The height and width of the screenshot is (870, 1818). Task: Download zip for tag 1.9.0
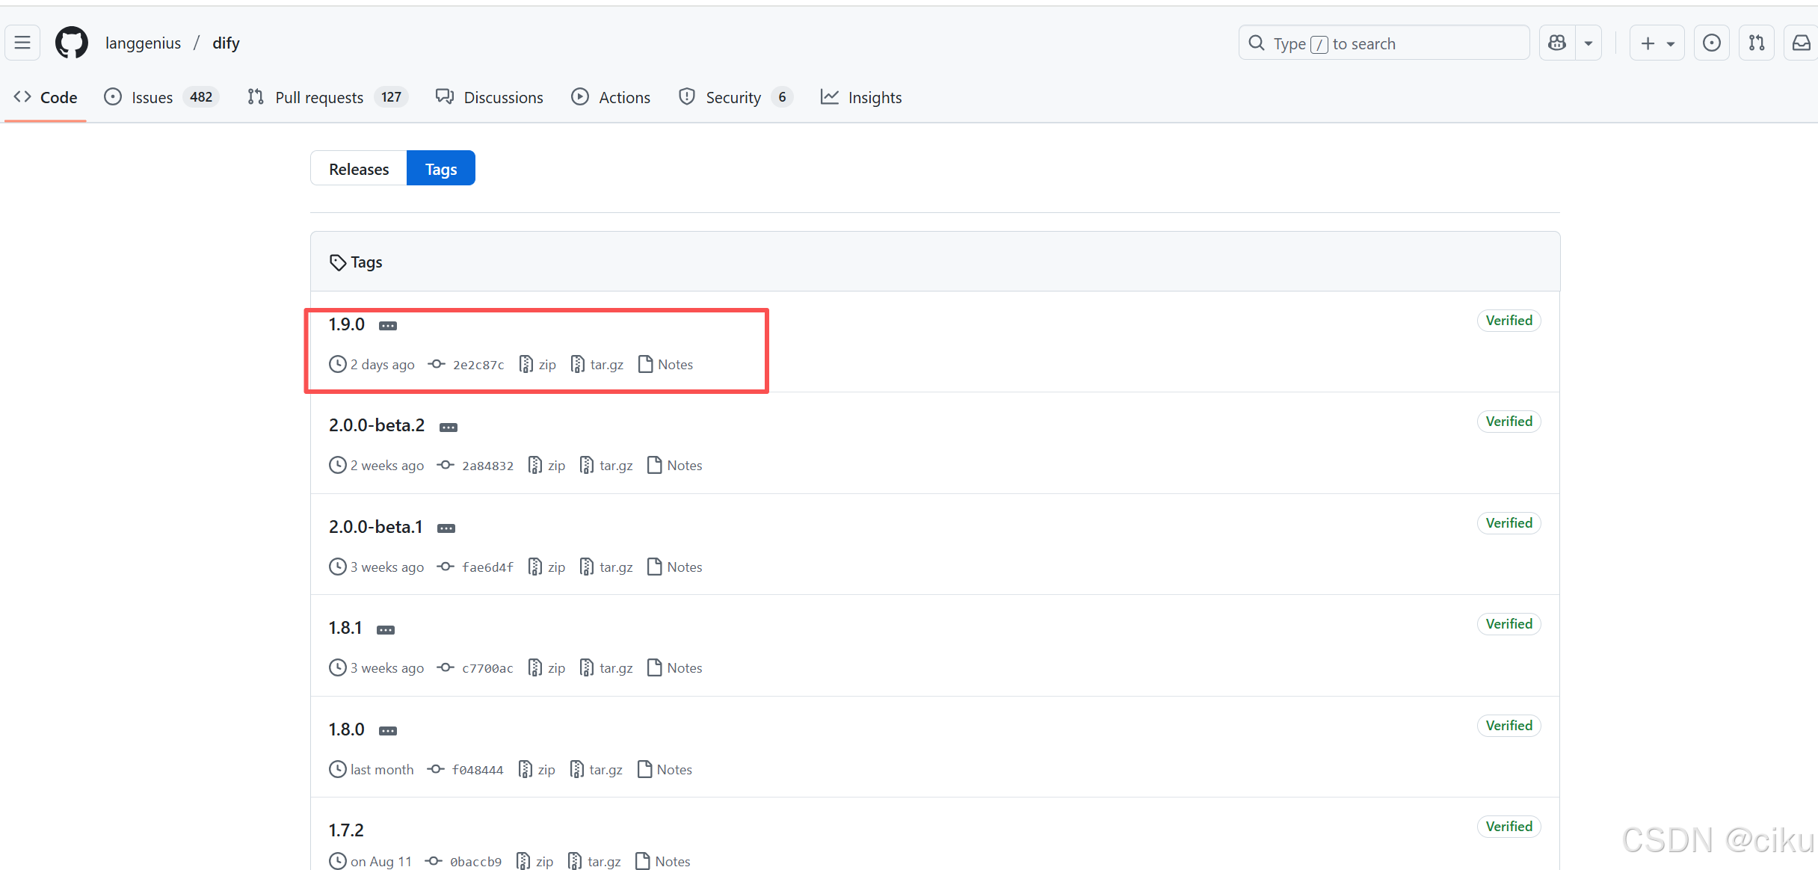tap(538, 364)
